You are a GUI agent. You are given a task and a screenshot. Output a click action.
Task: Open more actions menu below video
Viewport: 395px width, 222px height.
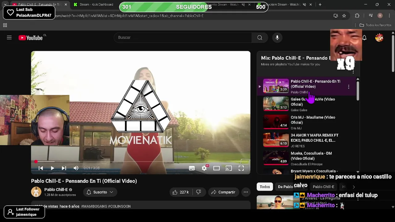[246, 192]
